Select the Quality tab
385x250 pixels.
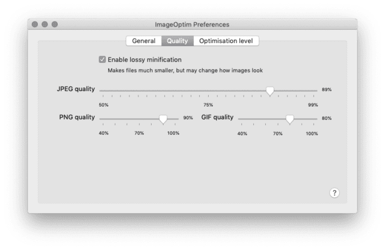click(177, 41)
